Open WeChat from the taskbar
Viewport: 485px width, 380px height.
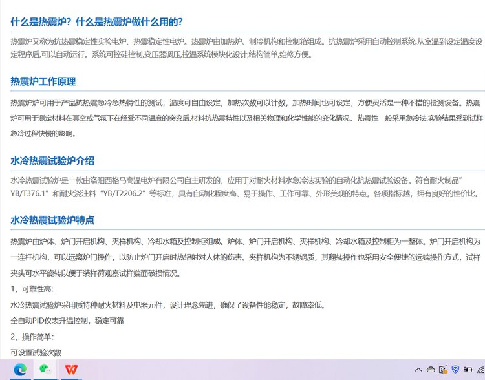tap(45, 370)
